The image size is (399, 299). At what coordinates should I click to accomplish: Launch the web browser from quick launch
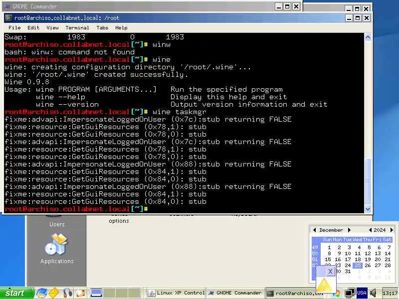pos(42,293)
